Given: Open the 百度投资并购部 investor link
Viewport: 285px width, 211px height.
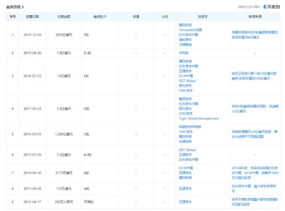Looking at the screenshot, I should coord(190,127).
